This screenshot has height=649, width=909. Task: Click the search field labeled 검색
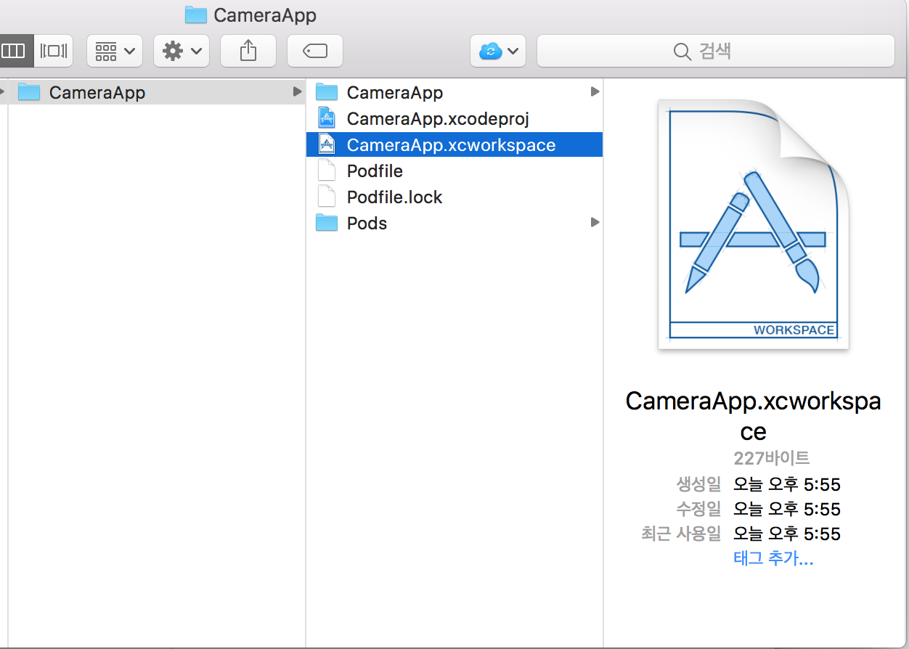pos(715,51)
